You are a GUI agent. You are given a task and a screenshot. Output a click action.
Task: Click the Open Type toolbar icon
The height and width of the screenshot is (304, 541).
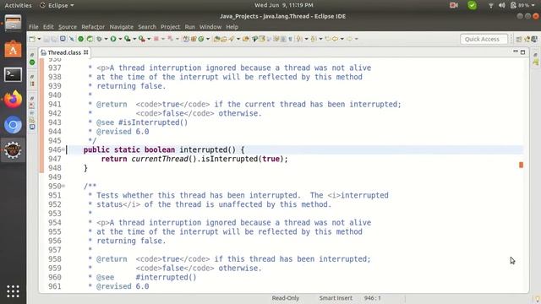216,39
